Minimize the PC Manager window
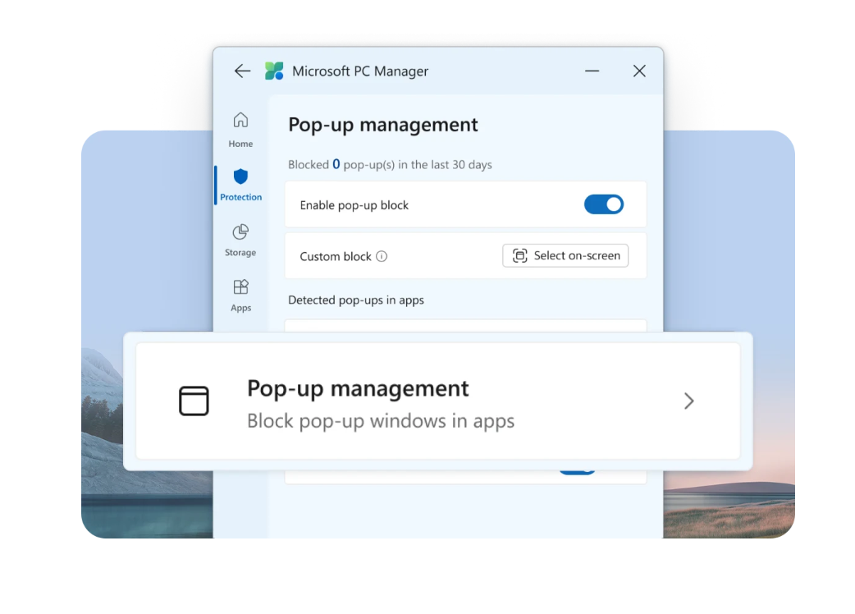This screenshot has width=855, height=614. point(592,71)
